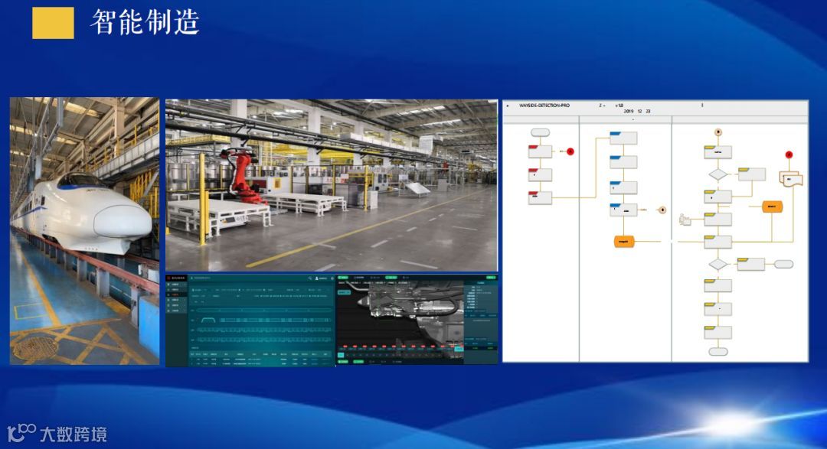The width and height of the screenshot is (827, 449).
Task: Click the start terminator in left flowchart lane
Action: (540, 132)
